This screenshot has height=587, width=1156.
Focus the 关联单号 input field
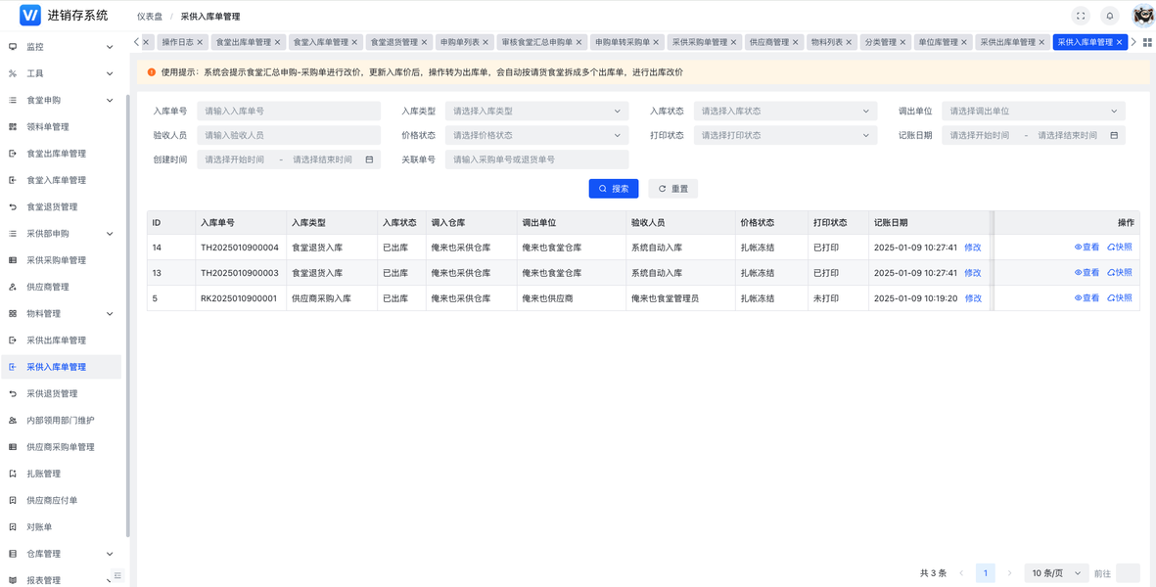[536, 159]
